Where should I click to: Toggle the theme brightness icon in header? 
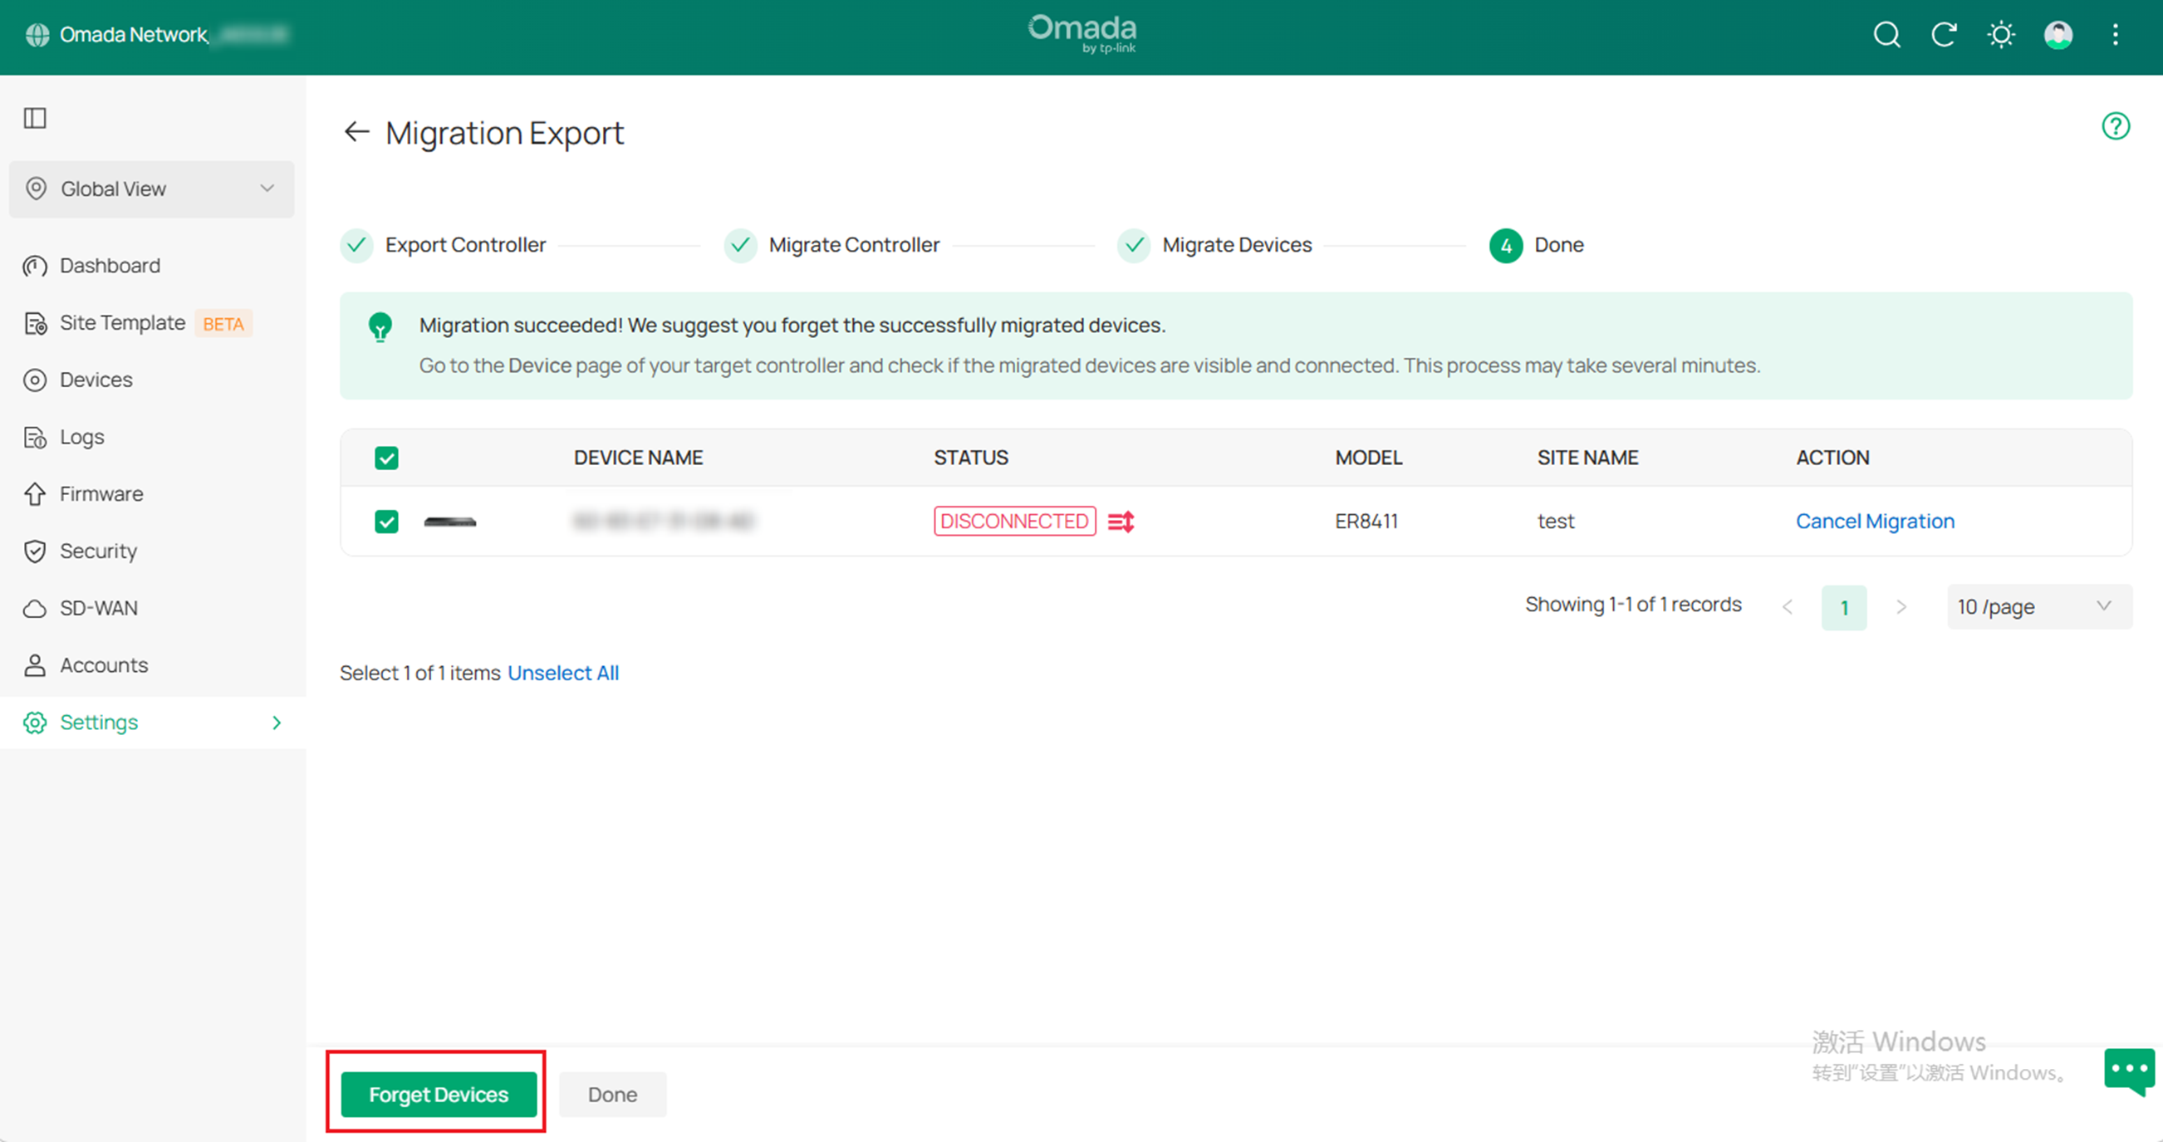pyautogui.click(x=2001, y=34)
